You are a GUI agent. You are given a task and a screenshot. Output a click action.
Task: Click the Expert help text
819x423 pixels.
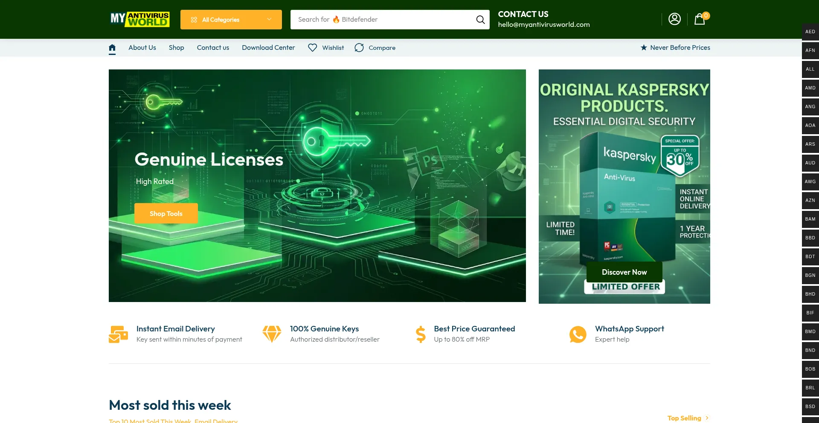coord(612,340)
